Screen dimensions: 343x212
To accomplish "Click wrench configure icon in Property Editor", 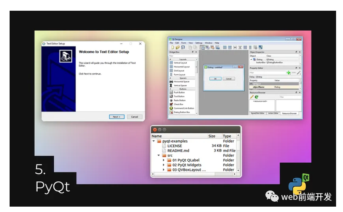I will click(x=298, y=73).
